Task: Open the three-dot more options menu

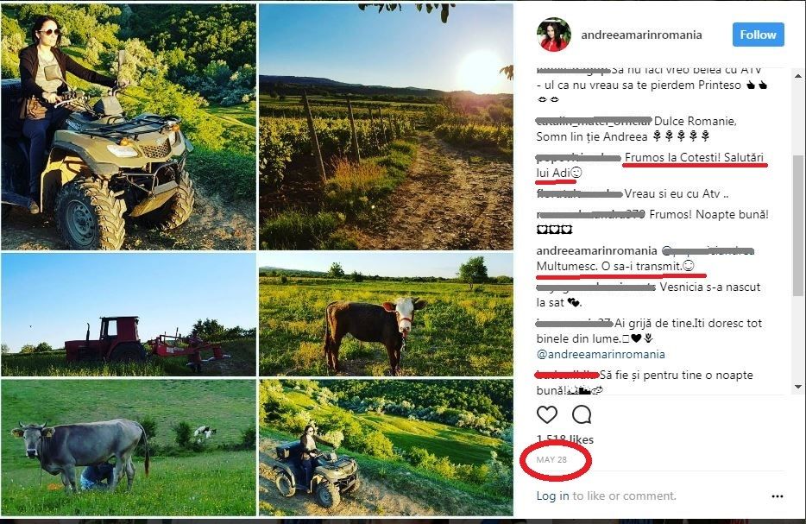Action: coord(777,496)
